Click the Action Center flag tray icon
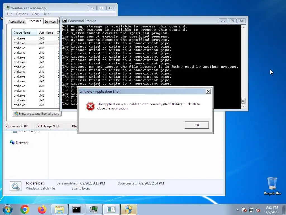 pyautogui.click(x=244, y=210)
